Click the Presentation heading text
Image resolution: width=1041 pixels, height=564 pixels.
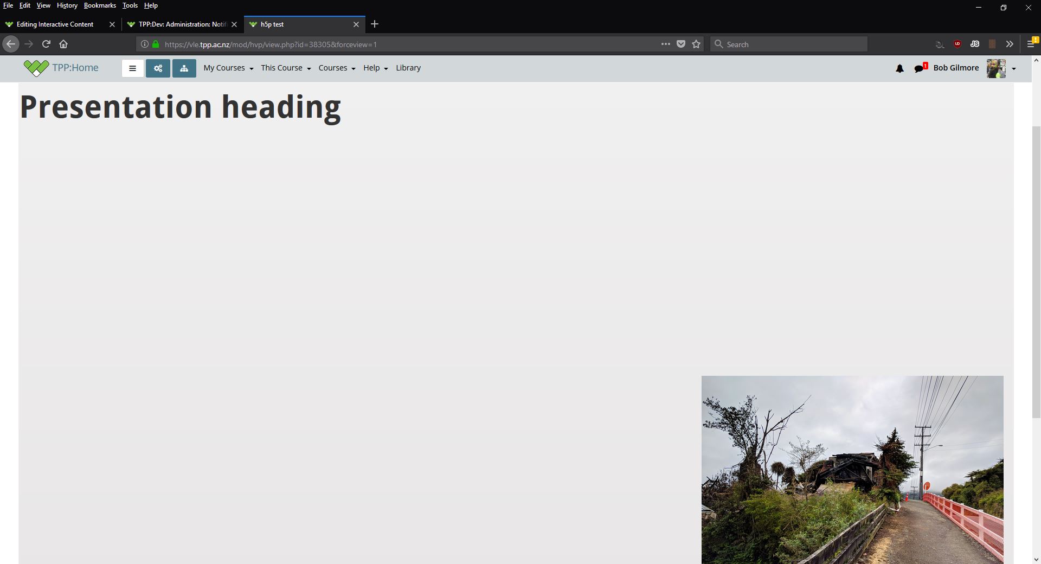181,107
